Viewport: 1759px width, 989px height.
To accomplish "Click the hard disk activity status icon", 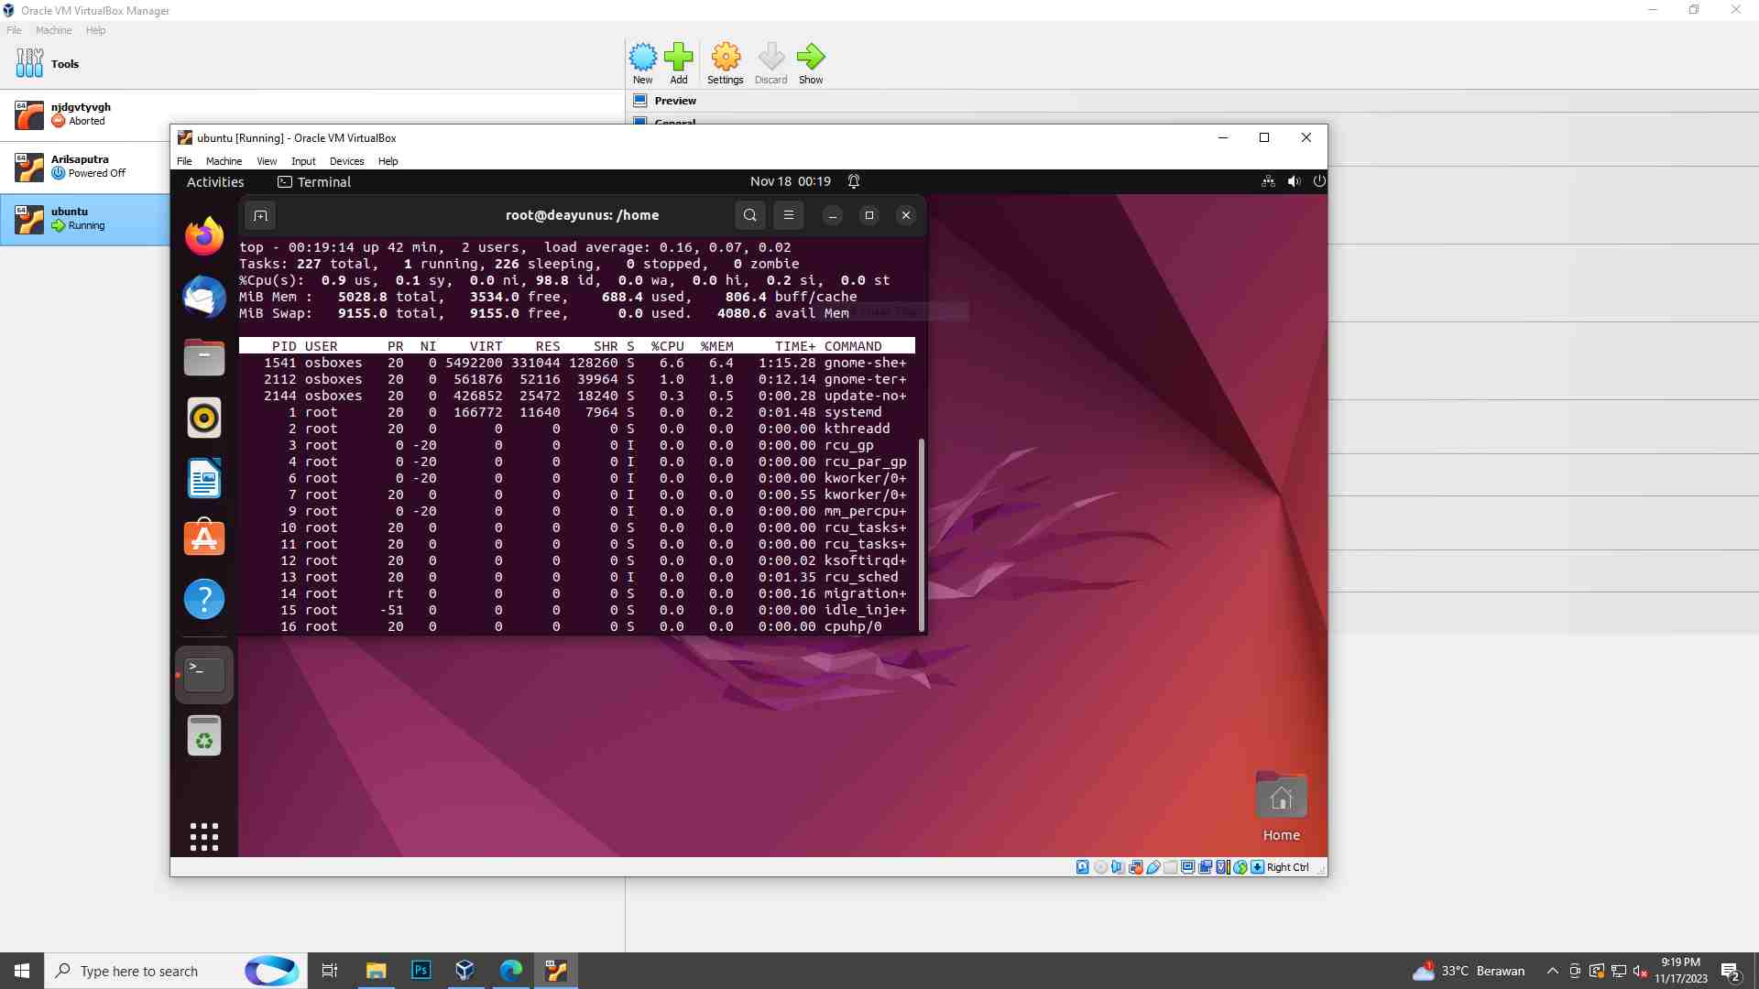I will pos(1083,867).
